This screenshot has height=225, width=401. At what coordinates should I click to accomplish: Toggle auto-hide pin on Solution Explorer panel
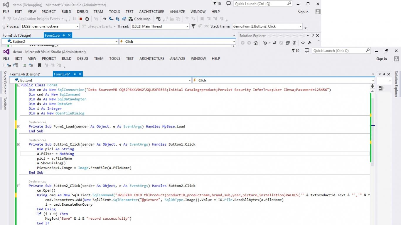coord(313,35)
